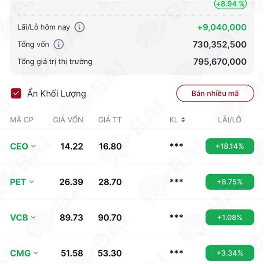The width and height of the screenshot is (264, 264).
Task: Select the GIÁ VỐN column header
Action: coord(68,120)
